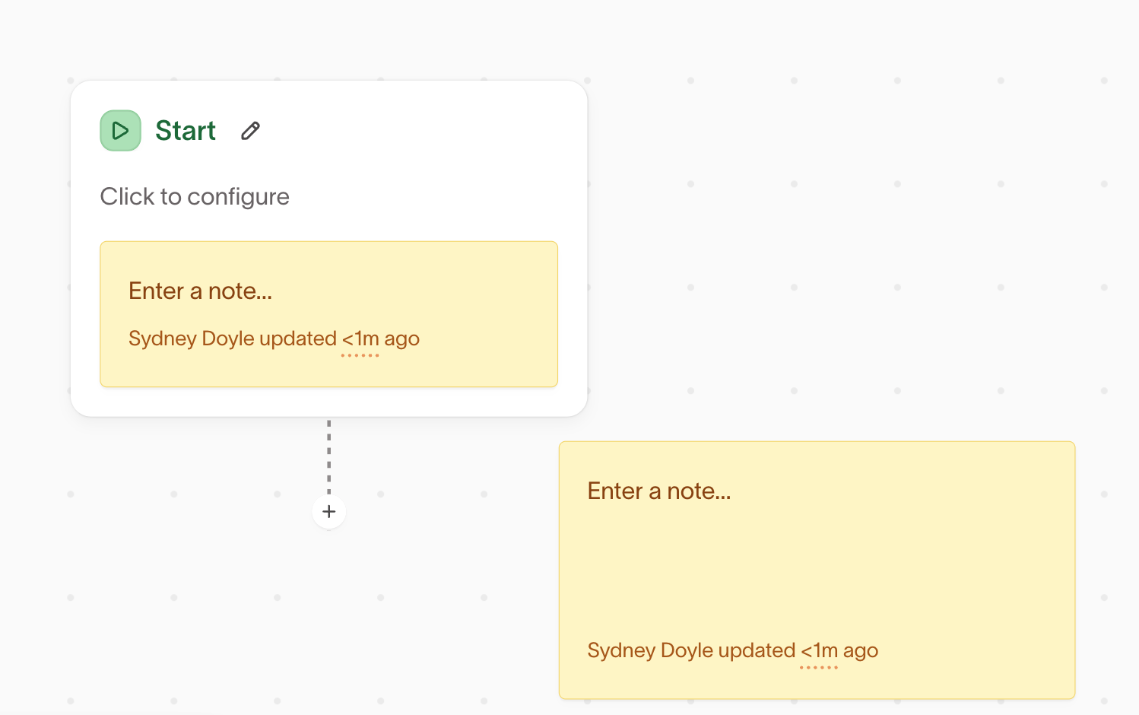Click the 'Start' node title
1139x715 pixels.
tap(186, 131)
